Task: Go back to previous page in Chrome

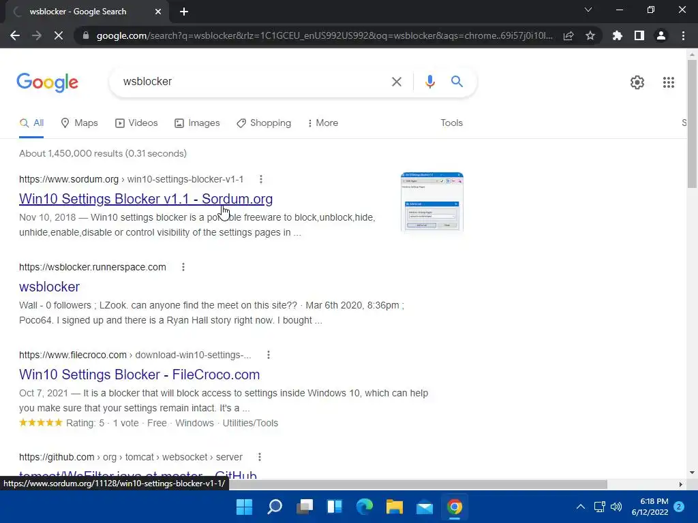Action: (15, 35)
